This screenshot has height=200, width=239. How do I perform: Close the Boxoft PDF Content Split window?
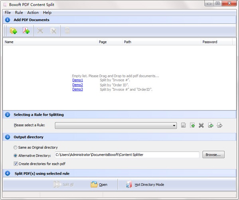click(x=229, y=3)
